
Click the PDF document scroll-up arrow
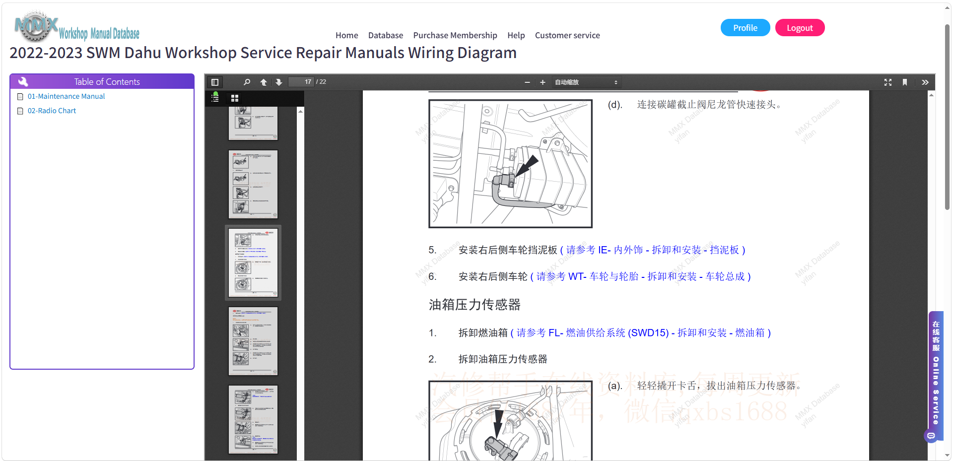pos(931,95)
